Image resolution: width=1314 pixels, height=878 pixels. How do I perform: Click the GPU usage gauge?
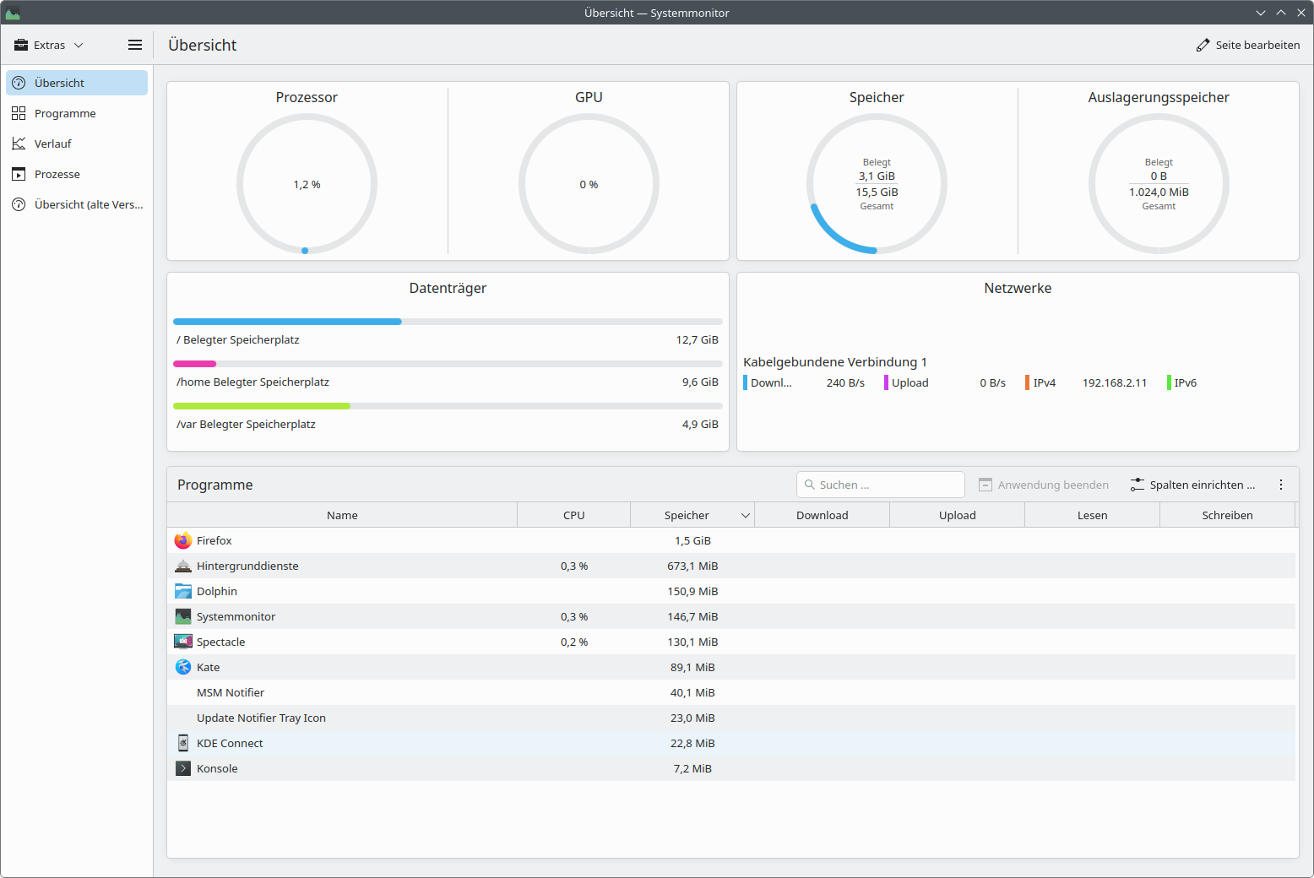[x=589, y=184]
